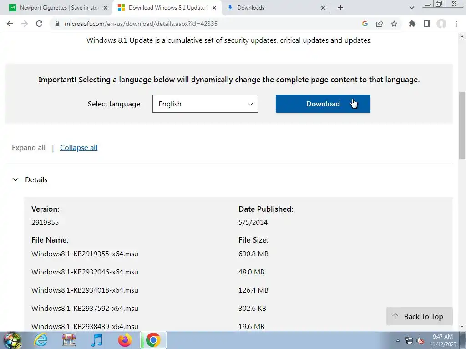Open the Chrome three-dot menu
This screenshot has height=349, width=466.
tap(456, 24)
